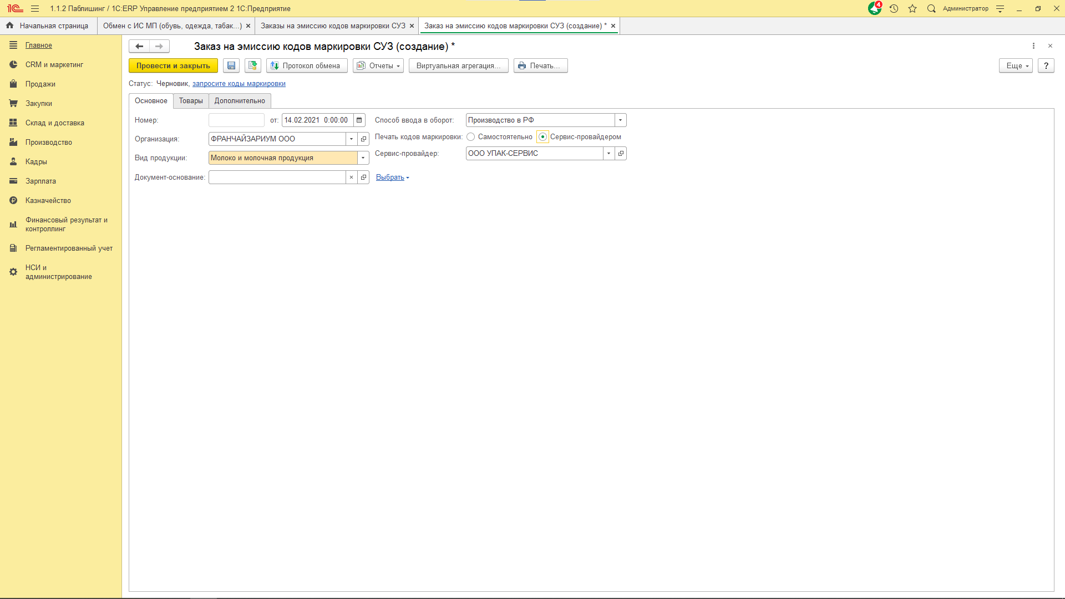Switch to the Товары tab
Screen dimensions: 1065x599
191,101
